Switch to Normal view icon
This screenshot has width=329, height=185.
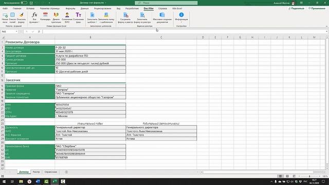(x=280, y=176)
